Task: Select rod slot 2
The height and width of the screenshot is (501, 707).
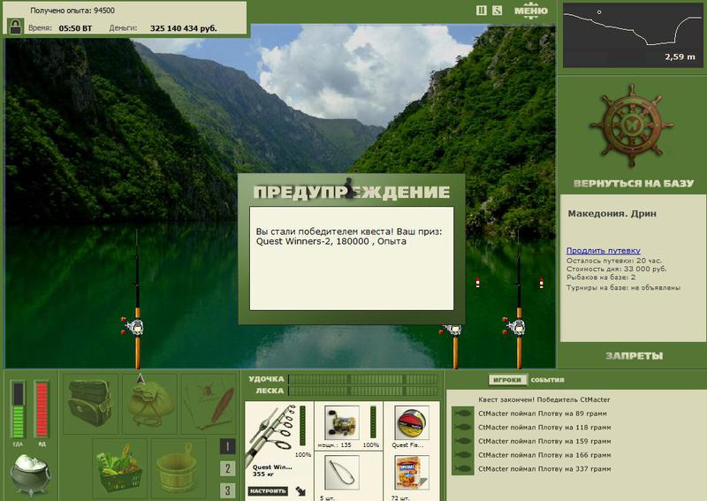Action: click(228, 468)
